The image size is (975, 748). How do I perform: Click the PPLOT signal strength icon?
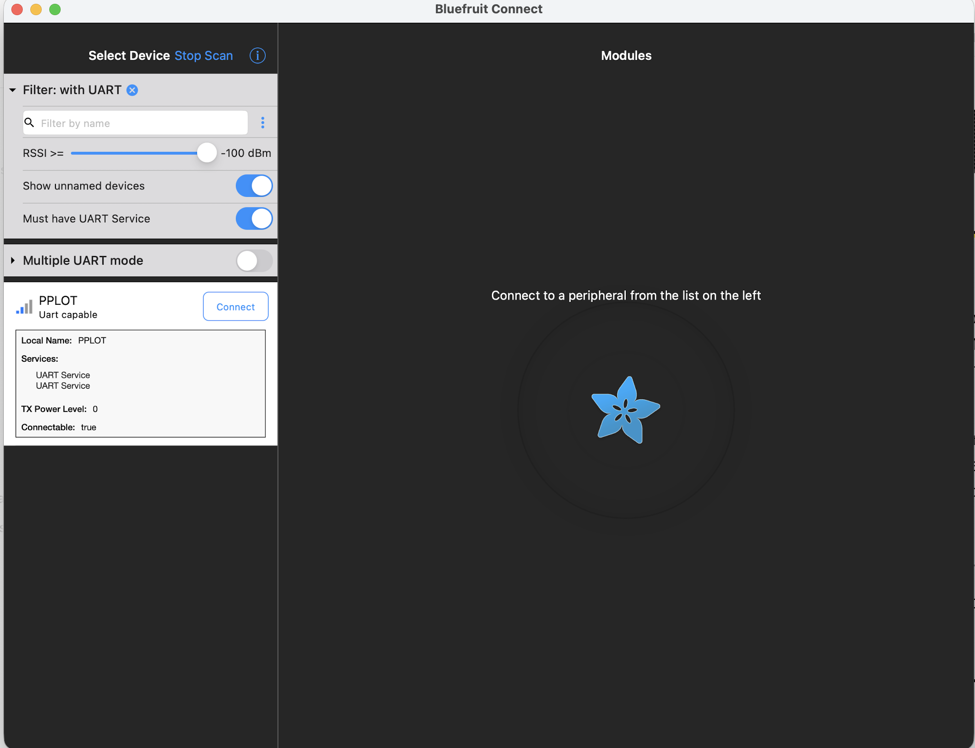click(x=24, y=306)
